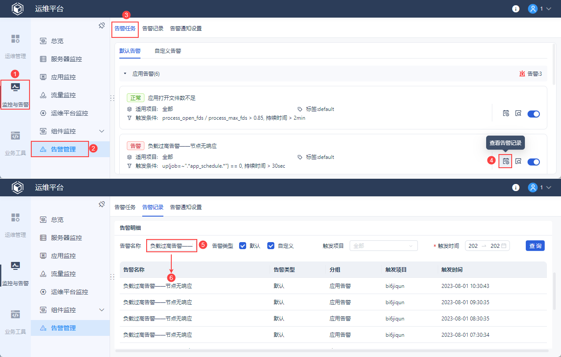Open 应用监控 in the 告警记录 page menu

(x=70, y=256)
